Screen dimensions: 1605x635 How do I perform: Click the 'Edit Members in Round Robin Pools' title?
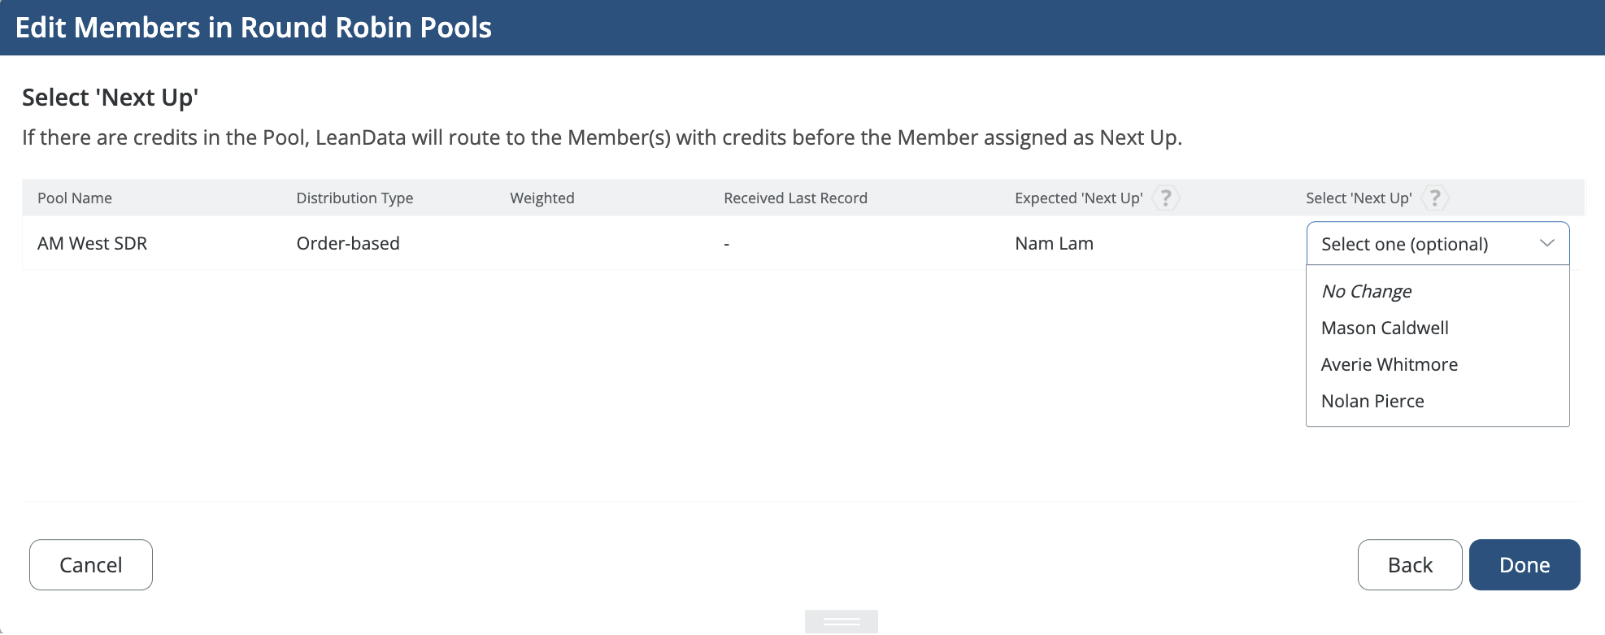pos(254,28)
